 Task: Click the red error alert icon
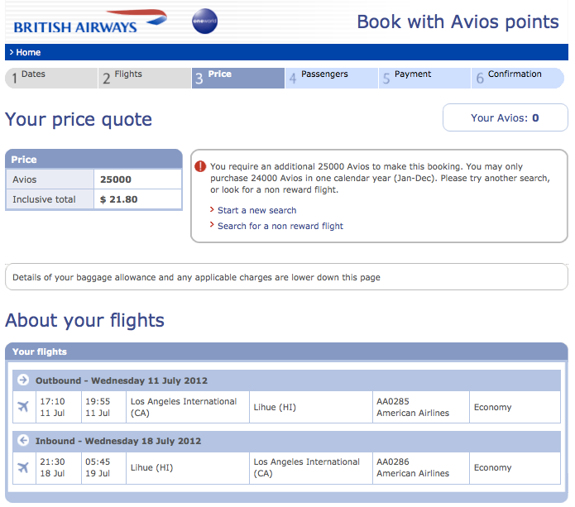[200, 166]
